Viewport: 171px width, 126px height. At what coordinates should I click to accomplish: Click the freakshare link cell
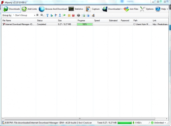point(160,24)
